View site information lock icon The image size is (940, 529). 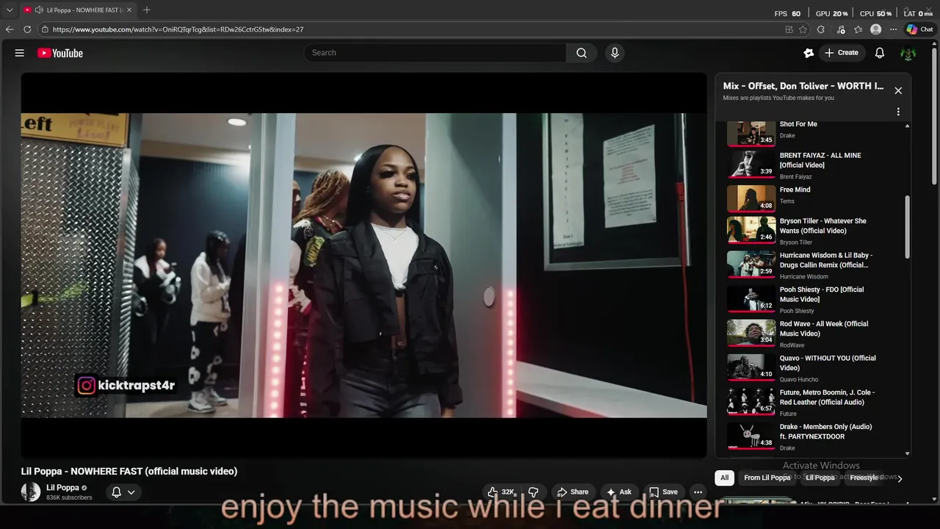pos(45,29)
